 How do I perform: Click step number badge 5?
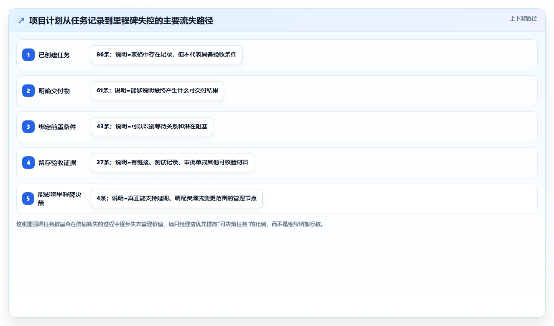click(x=28, y=199)
